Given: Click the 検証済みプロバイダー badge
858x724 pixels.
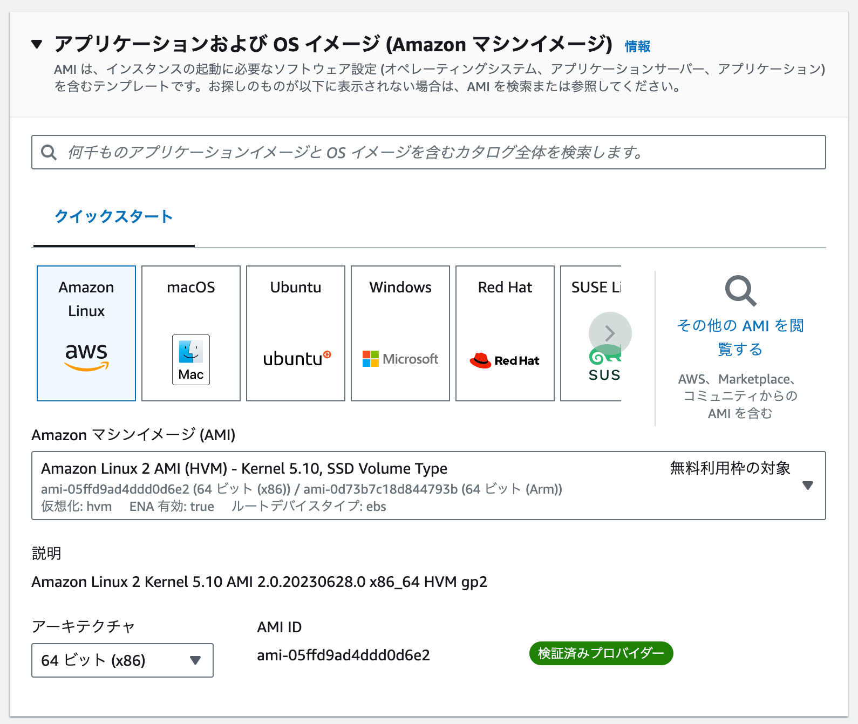Looking at the screenshot, I should (x=601, y=653).
